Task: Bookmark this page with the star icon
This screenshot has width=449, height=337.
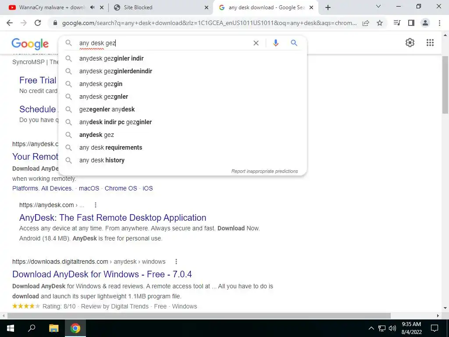Action: coord(380,23)
